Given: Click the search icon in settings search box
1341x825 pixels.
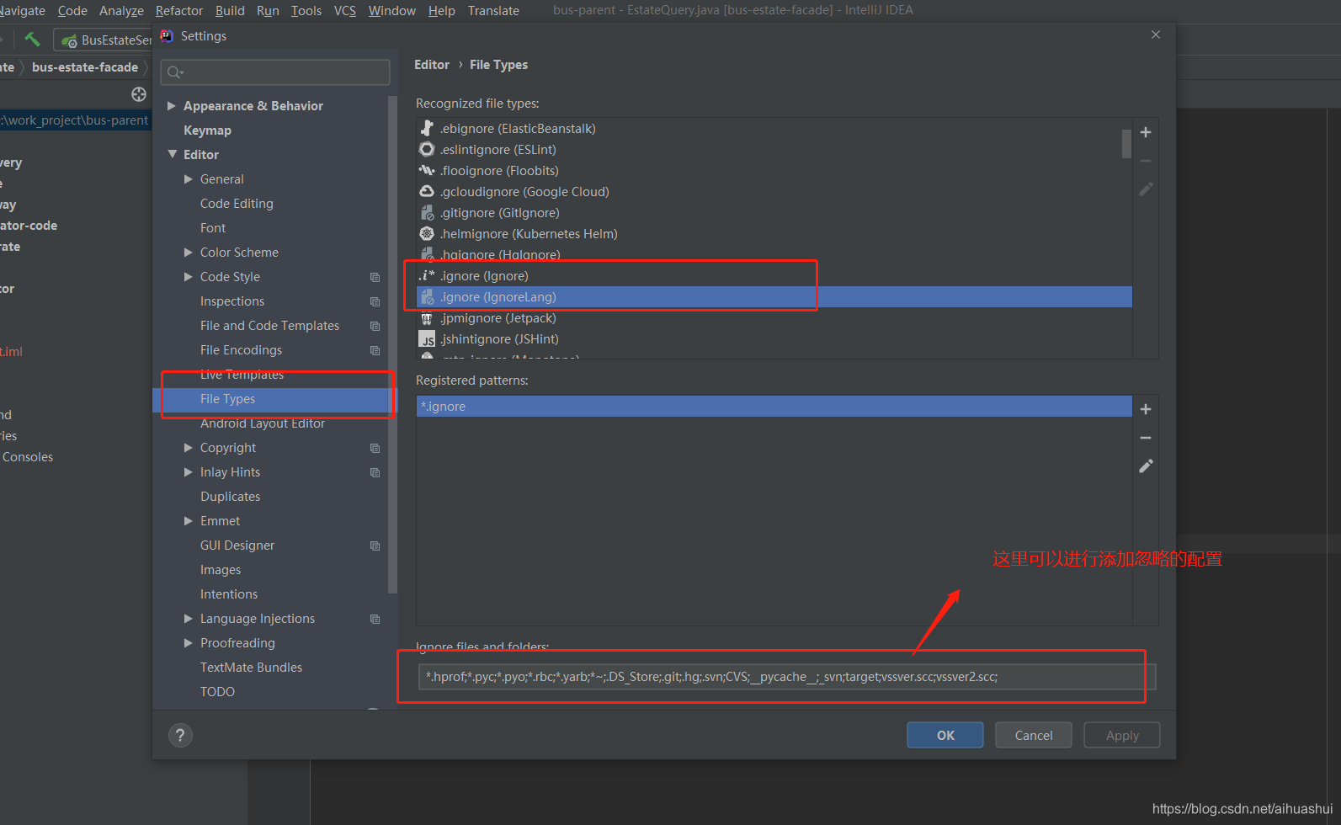Looking at the screenshot, I should pos(175,72).
